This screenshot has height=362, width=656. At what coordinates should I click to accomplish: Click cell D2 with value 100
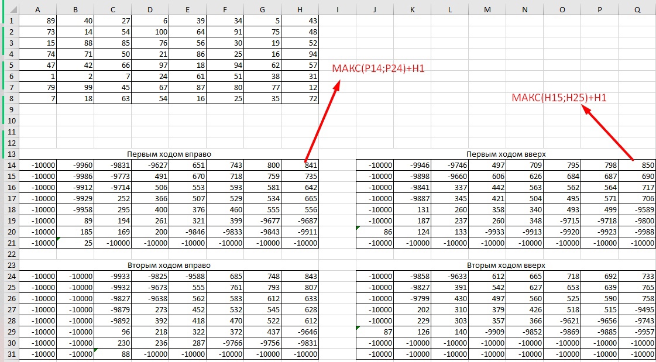(x=150, y=32)
